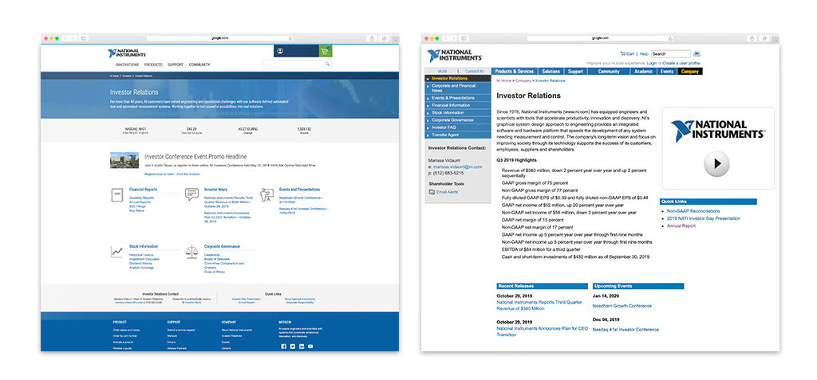The width and height of the screenshot is (817, 380).
Task: Open the YouTube icon in the footer
Action: point(310,347)
